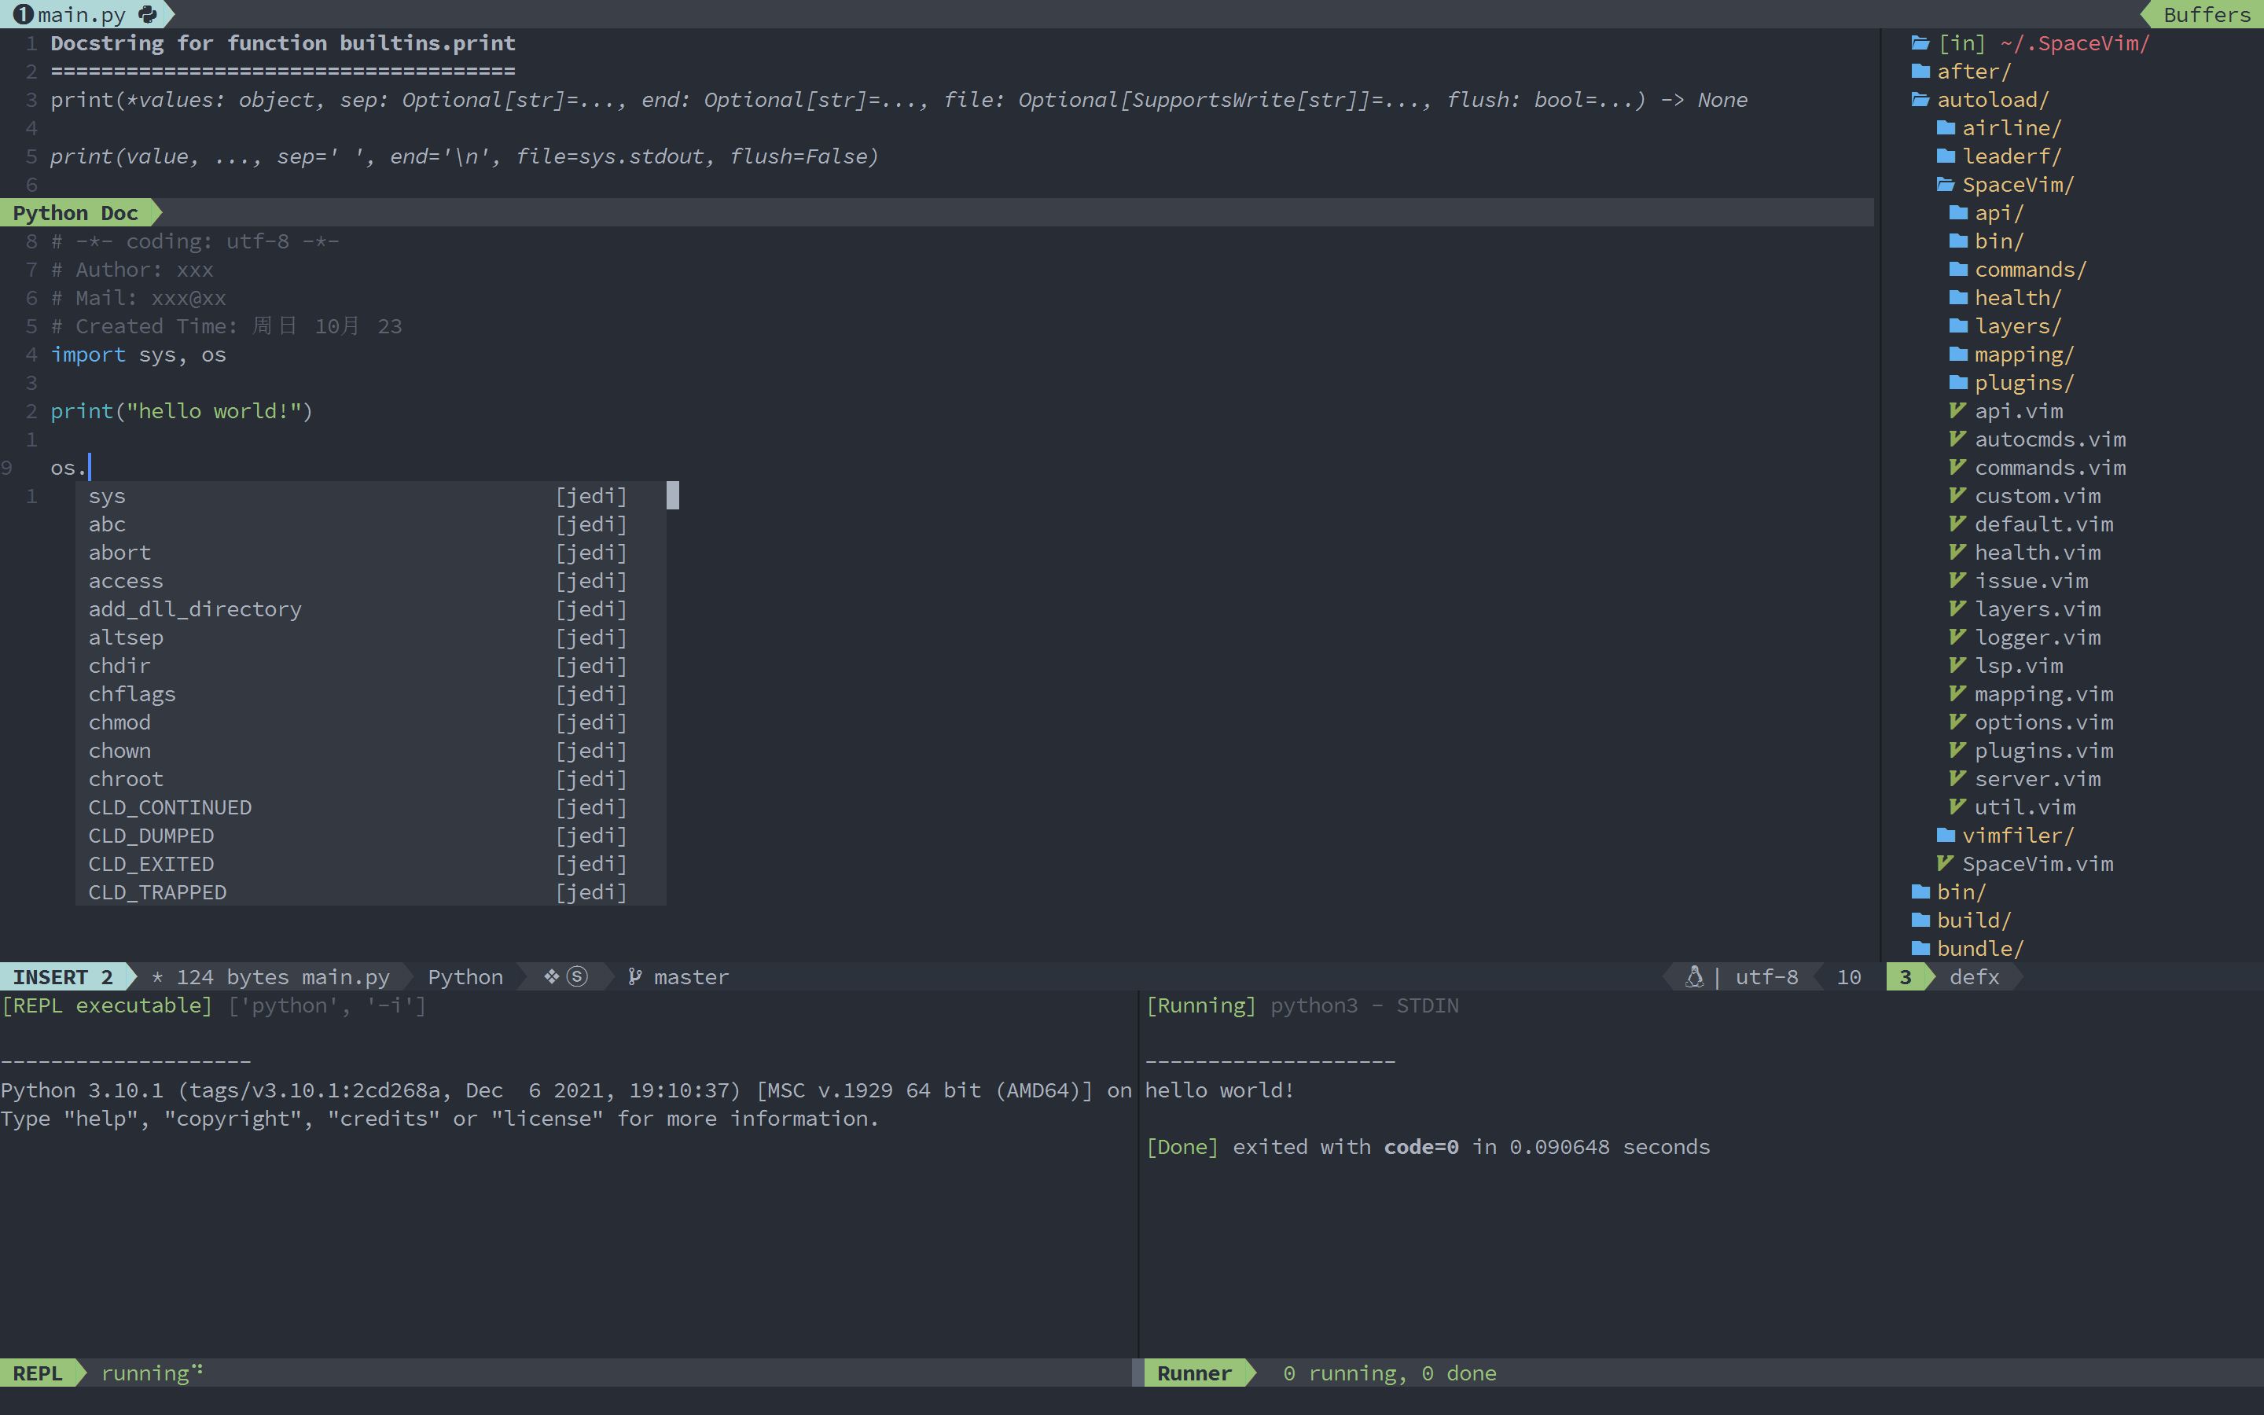Screen dimensions: 2264x1415
Task: Click the Runner statusline label
Action: (x=1194, y=1373)
